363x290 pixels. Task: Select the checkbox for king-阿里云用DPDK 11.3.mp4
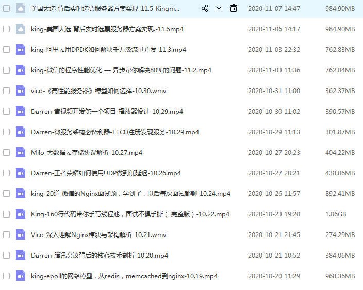coord(7,50)
